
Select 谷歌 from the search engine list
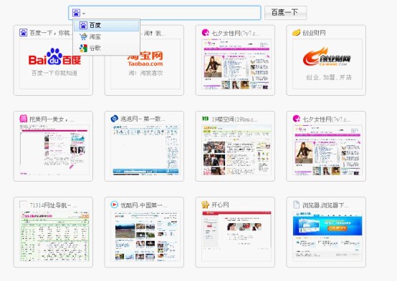pyautogui.click(x=106, y=48)
